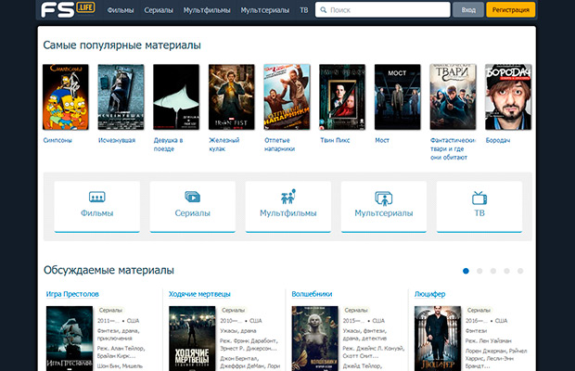Image resolution: width=575 pixels, height=371 pixels.
Task: Select the last carousel pagination dot
Action: click(x=520, y=271)
